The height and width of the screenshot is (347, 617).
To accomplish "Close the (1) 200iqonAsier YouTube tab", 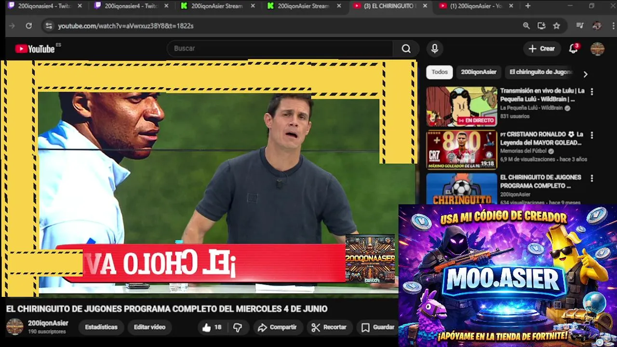I will point(511,6).
